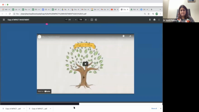Click the green profile avatar
This screenshot has width=199, height=112.
pos(157,14)
